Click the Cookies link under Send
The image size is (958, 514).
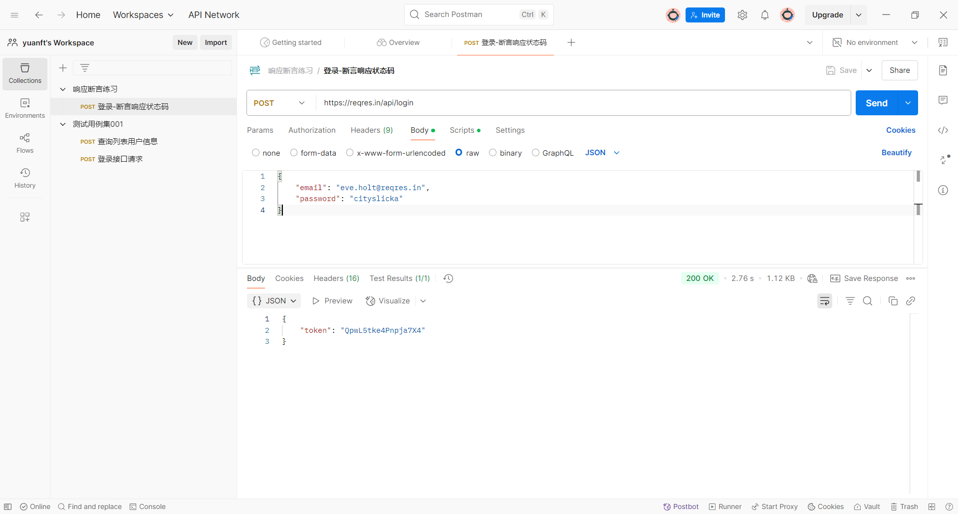point(901,130)
